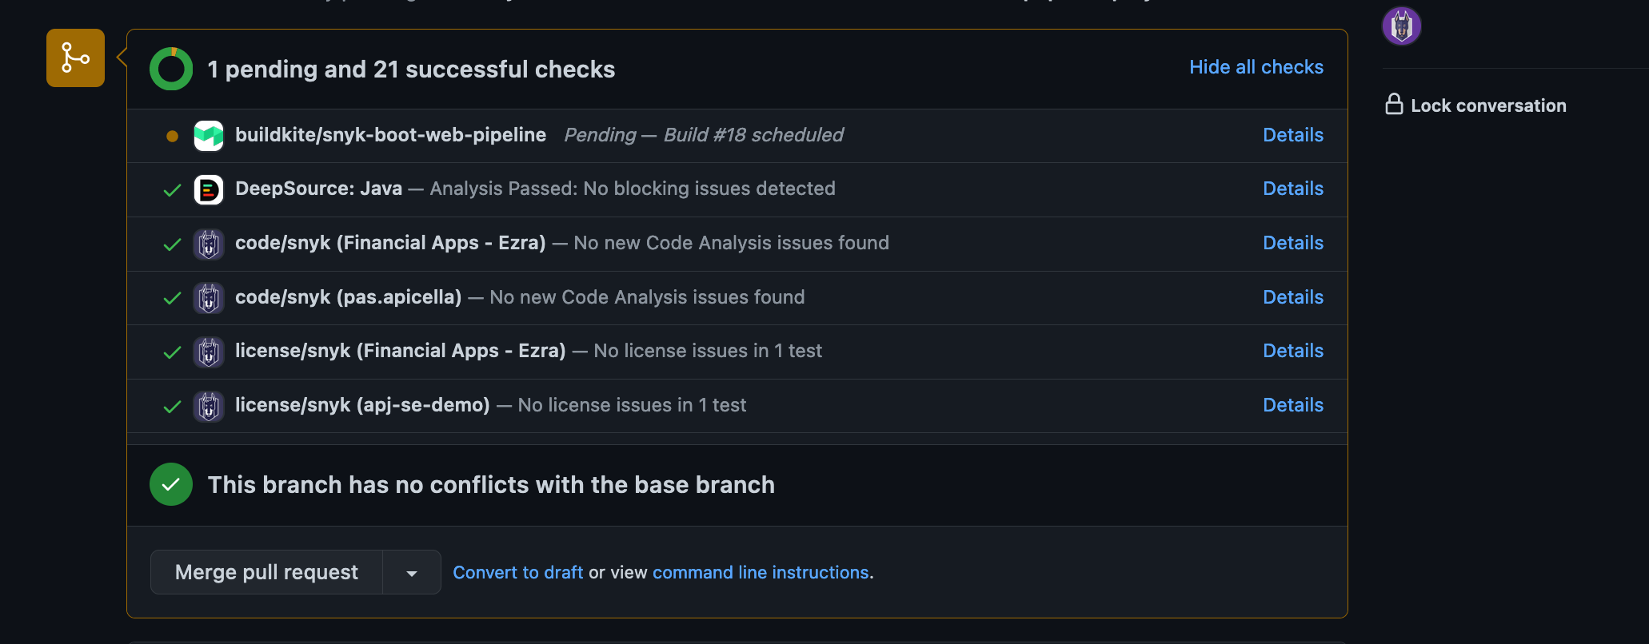Screen dimensions: 1649x644
Task: Open Details for license/snyk (apj-se-demo)
Action: click(1292, 405)
